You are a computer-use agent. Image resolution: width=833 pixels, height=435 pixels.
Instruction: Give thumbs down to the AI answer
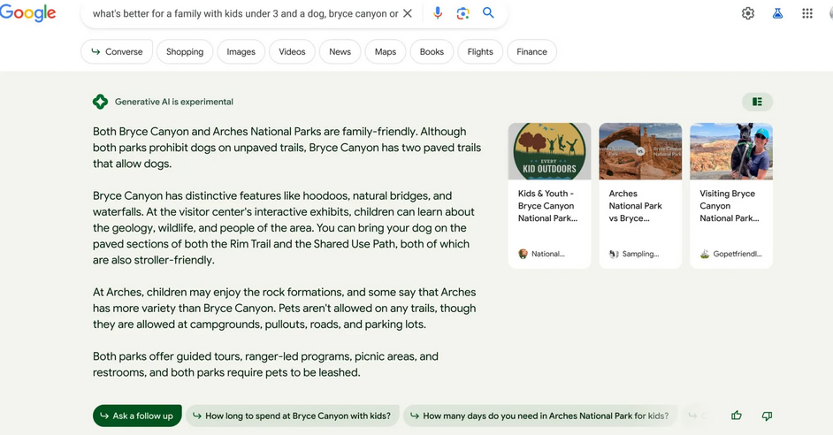(x=767, y=416)
